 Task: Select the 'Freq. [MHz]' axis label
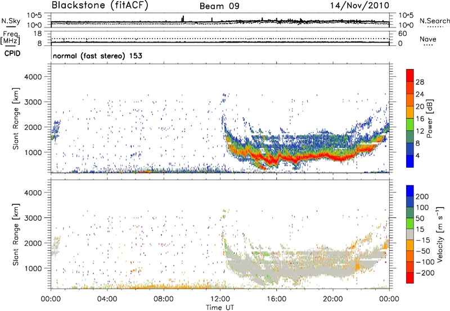tap(10, 38)
